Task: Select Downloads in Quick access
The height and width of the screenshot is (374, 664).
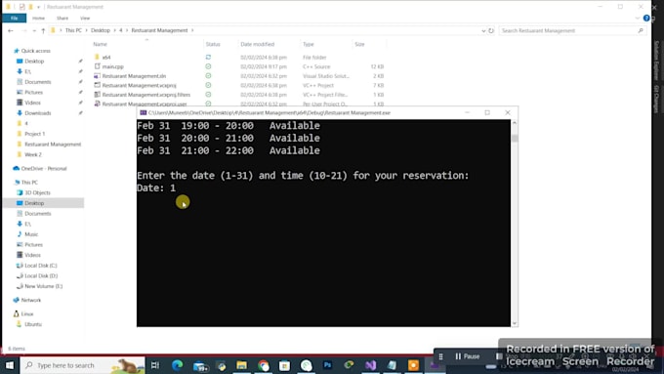Action: pos(37,113)
